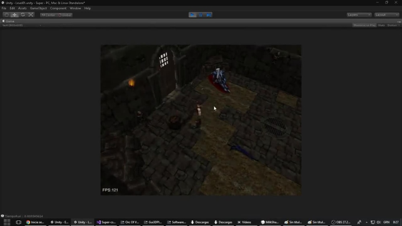This screenshot has height=226, width=402.
Task: Switch to 'MilkSha...' taskbar window
Action: coord(270,222)
